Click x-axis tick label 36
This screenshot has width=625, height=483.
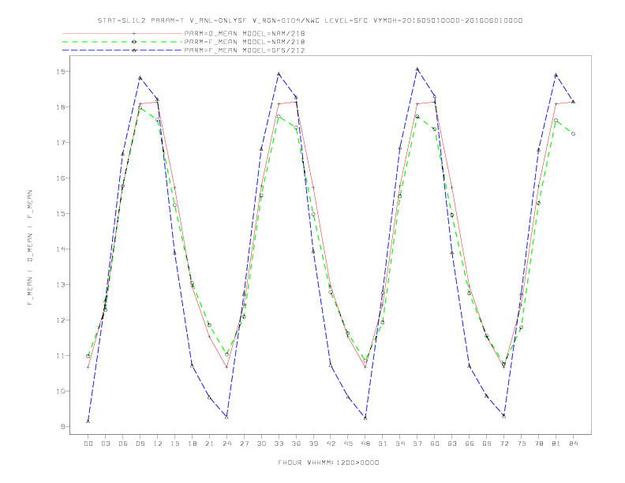click(296, 444)
